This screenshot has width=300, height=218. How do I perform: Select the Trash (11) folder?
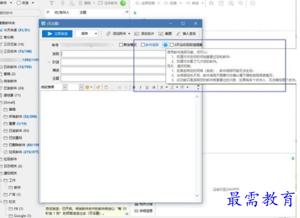point(12,95)
